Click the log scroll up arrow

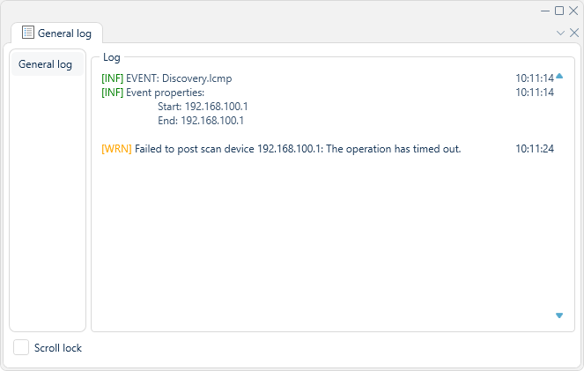[x=559, y=77]
